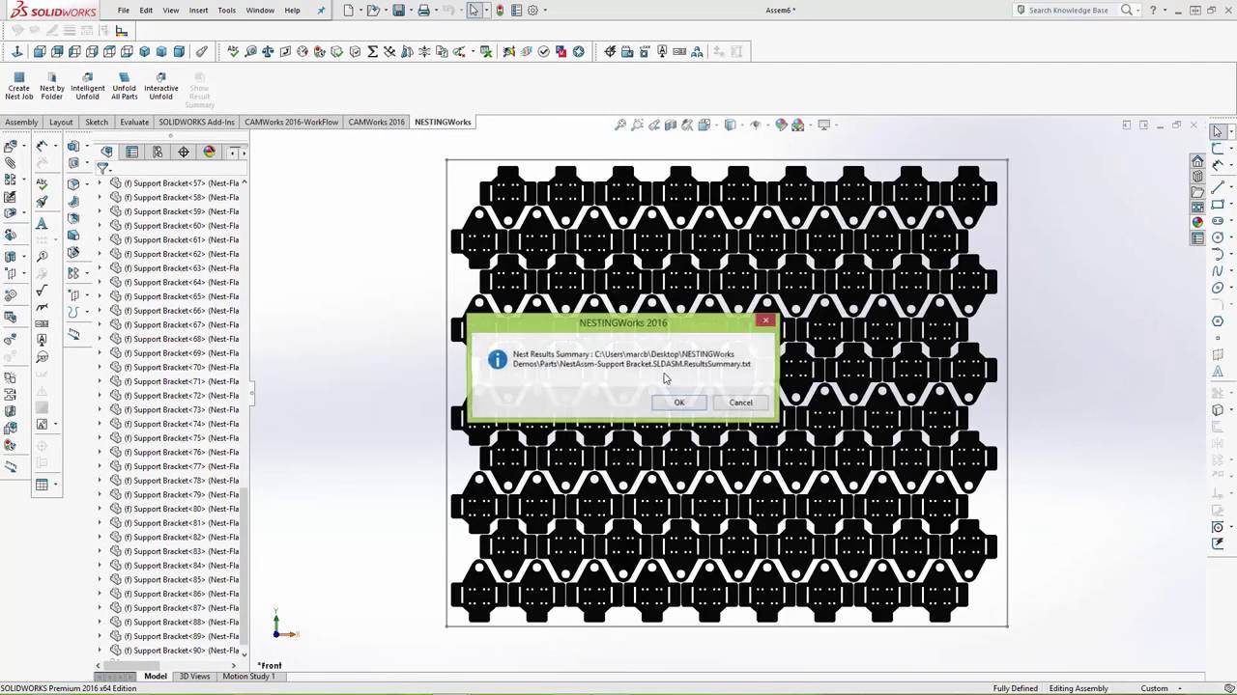Screen dimensions: 1237x695
Task: Click the Open file icon
Action: tap(373, 11)
